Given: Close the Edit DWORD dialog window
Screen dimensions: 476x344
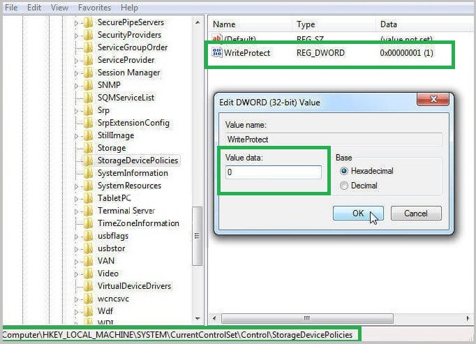Looking at the screenshot, I should 433,99.
